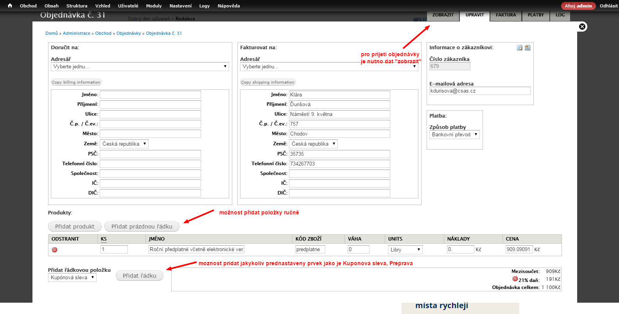
Task: Click the customer profile icon
Action: coord(527,48)
